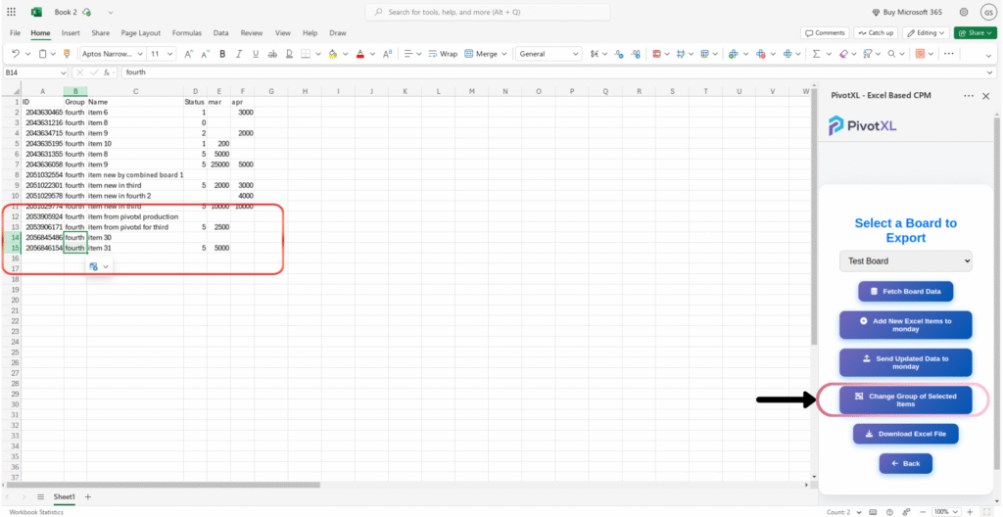Open the fill color dropdown arrow

tap(344, 54)
